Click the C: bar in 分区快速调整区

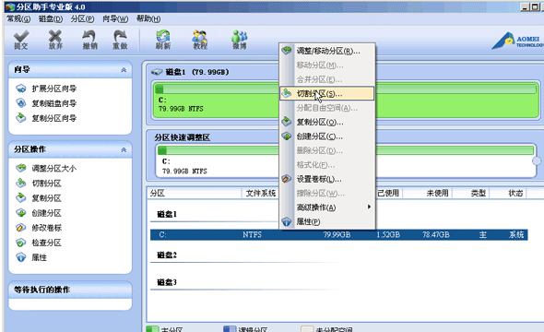(x=345, y=150)
